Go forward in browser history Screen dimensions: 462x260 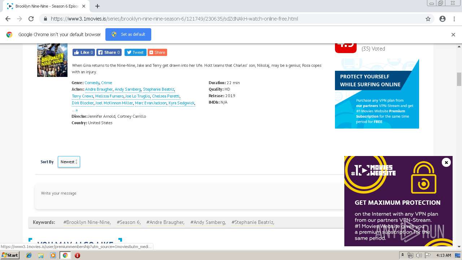click(x=19, y=19)
